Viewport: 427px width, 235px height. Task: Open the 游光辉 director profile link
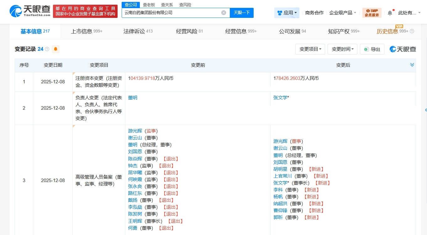pos(281,141)
